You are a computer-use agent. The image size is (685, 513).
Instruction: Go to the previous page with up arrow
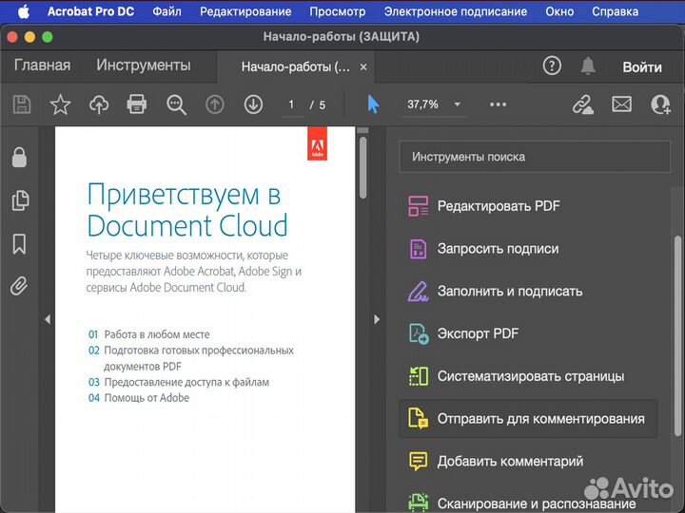(214, 104)
